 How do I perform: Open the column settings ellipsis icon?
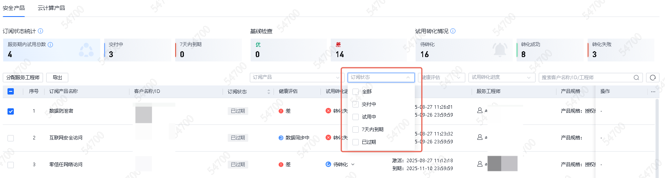click(x=653, y=92)
